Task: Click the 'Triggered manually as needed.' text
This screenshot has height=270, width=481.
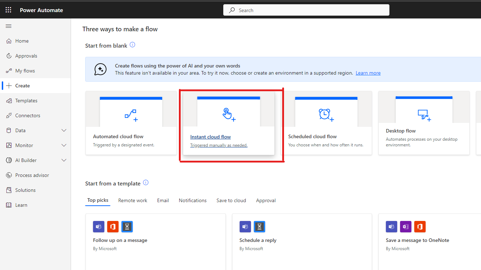Action: point(219,145)
